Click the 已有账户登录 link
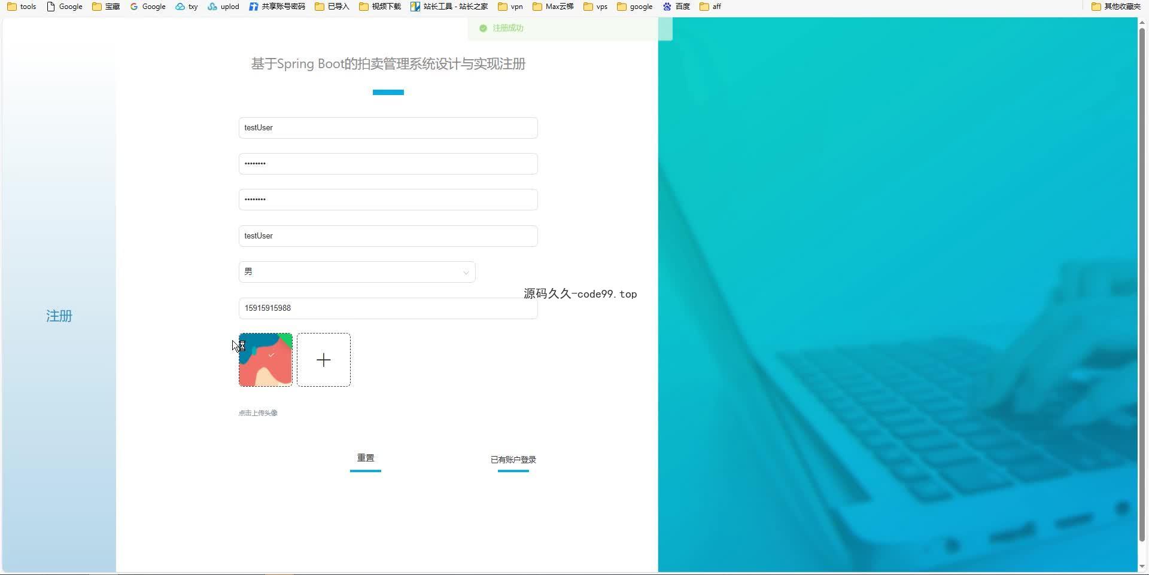Screen dimensions: 1149x575 (513, 460)
